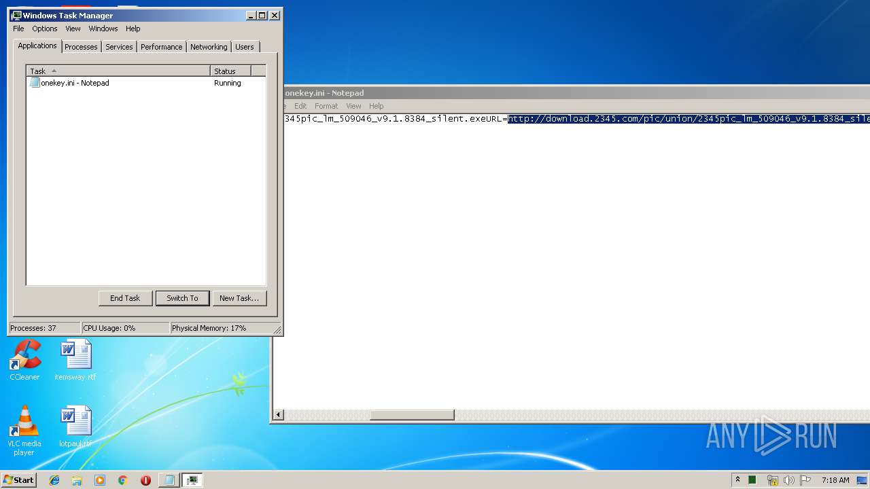Open the CCleaner desktop shortcut

click(24, 360)
